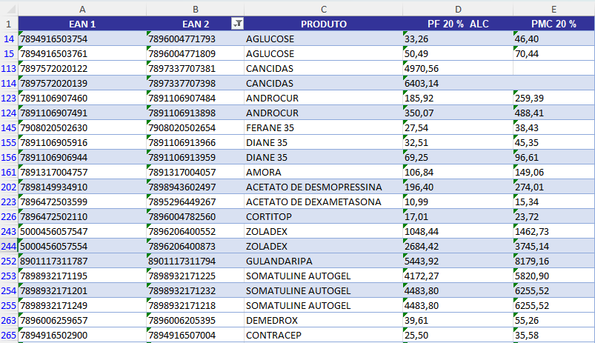The width and height of the screenshot is (595, 343).
Task: Select row 202 header
Action: coord(9,187)
